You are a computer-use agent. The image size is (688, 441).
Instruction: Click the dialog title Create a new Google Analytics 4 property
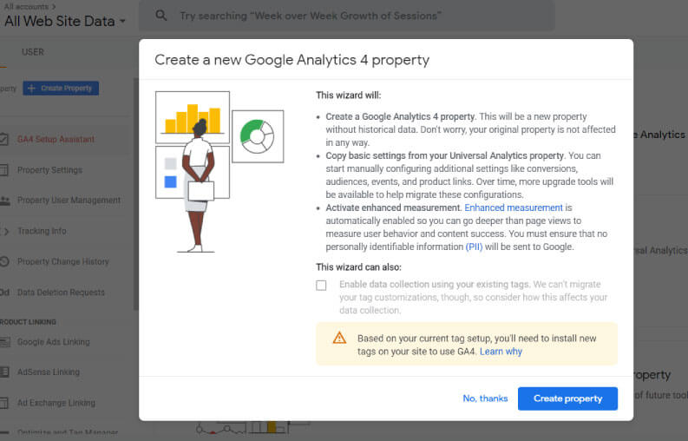(292, 60)
